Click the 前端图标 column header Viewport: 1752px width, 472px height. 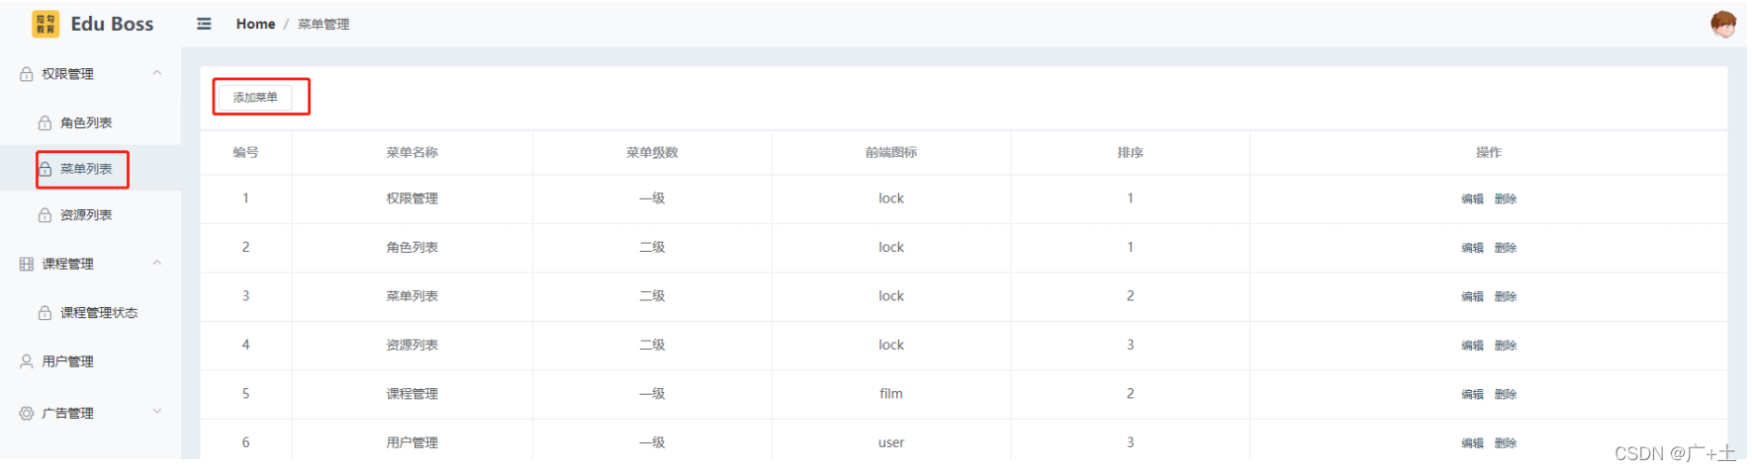pyautogui.click(x=891, y=152)
